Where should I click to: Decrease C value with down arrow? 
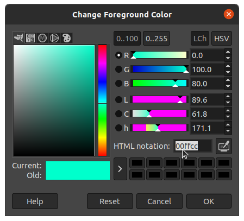pyautogui.click(x=228, y=117)
